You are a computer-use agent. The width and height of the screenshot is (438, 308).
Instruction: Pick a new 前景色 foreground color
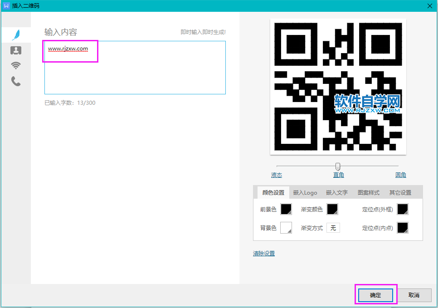[x=287, y=209]
